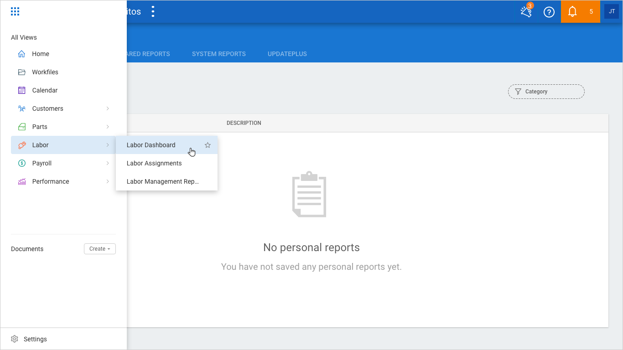Switch to the UpdatePlus tab
The image size is (623, 350).
click(287, 54)
